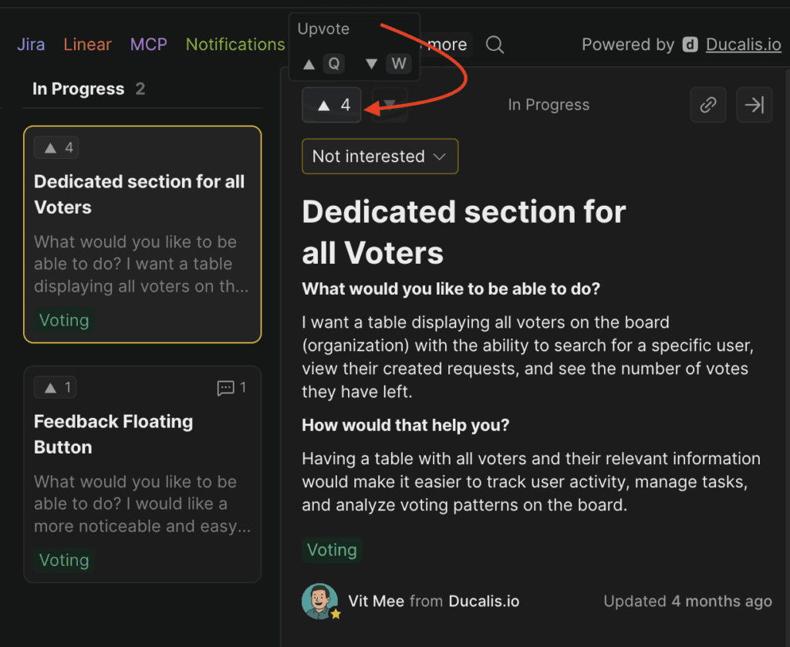
Task: Select the Notifications tab
Action: (235, 45)
